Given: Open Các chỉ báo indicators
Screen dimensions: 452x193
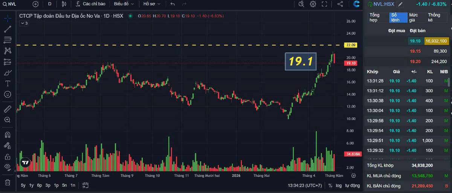Looking at the screenshot, I should 90,4.
